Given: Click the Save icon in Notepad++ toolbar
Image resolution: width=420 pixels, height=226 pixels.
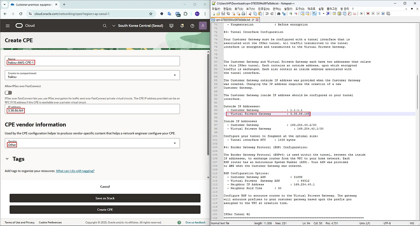Looking at the screenshot, I should [x=223, y=14].
